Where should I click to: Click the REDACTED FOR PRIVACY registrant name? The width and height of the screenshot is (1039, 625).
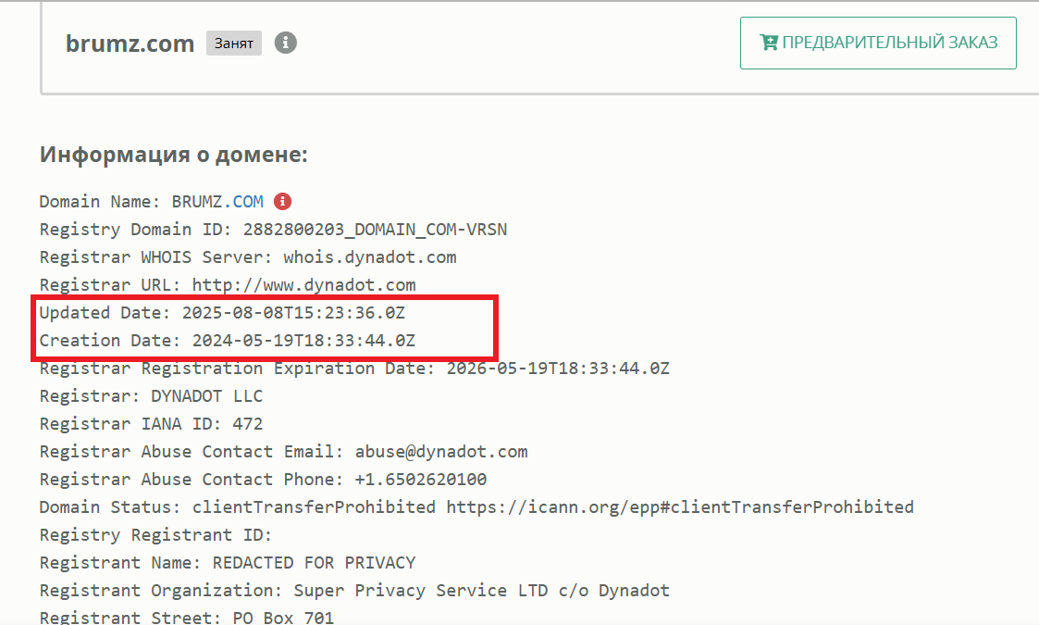(314, 562)
